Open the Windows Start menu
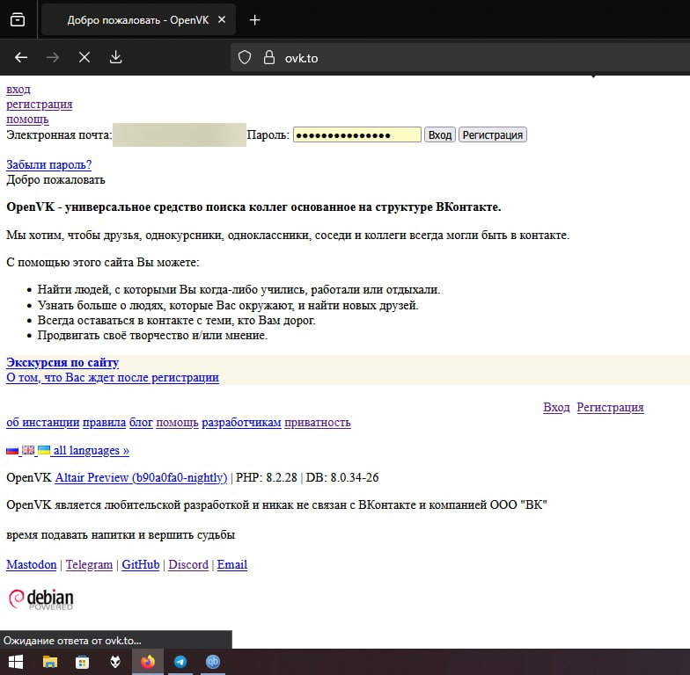690x675 pixels. pyautogui.click(x=16, y=662)
